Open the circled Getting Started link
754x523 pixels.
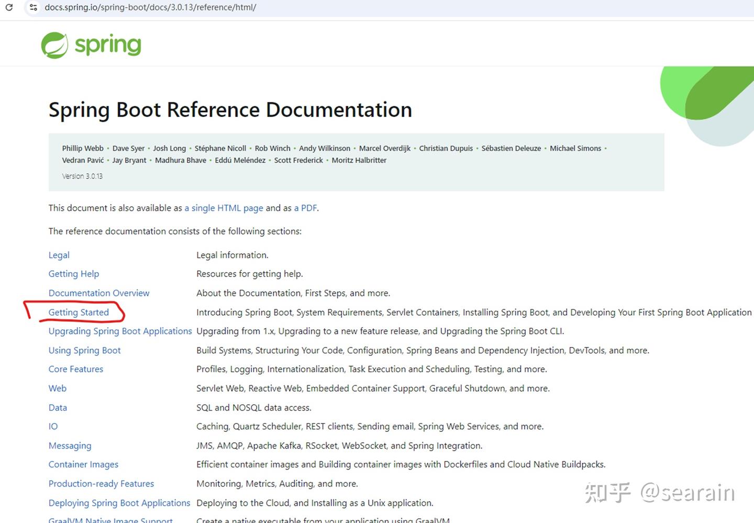[79, 312]
